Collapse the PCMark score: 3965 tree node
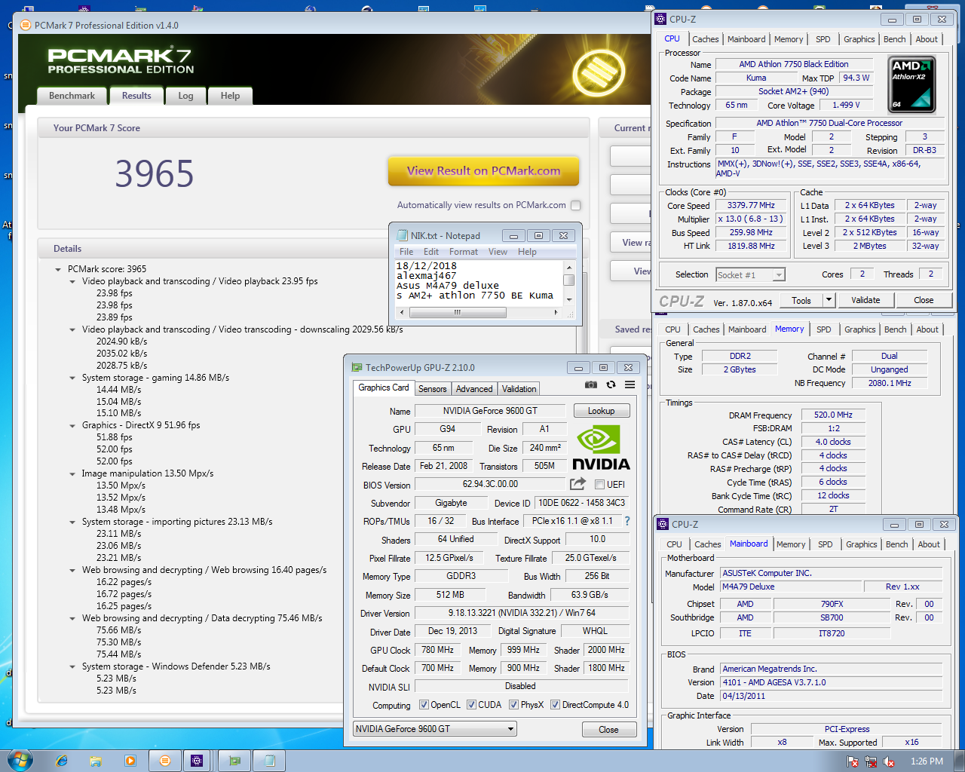Viewport: 965px width, 772px height. [x=58, y=269]
